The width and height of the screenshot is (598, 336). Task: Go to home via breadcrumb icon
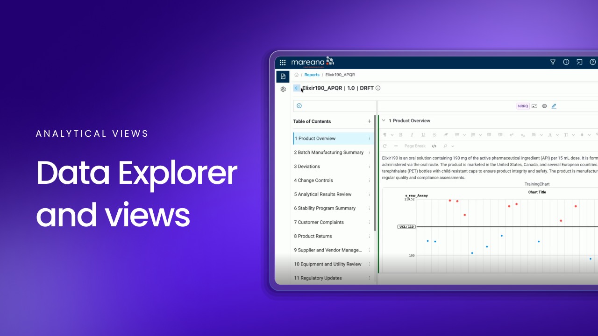[296, 75]
